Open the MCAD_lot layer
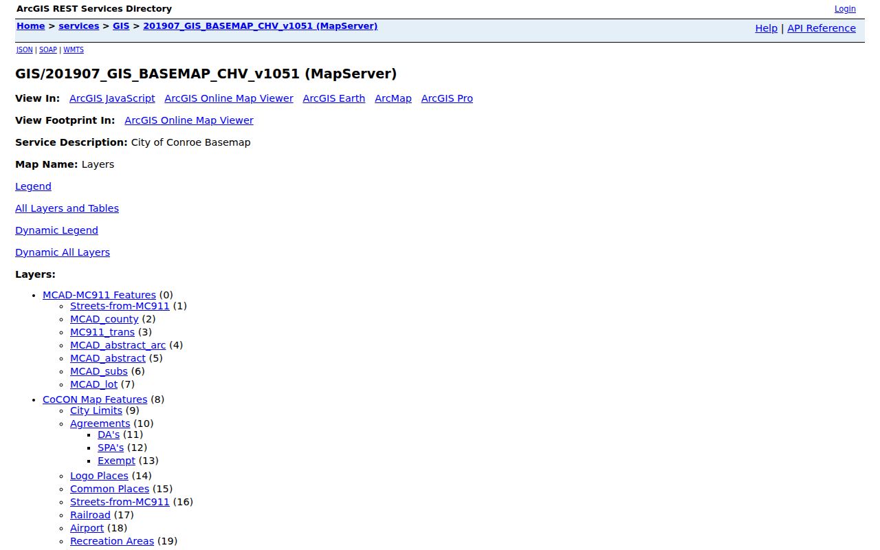880x550 pixels. [93, 384]
